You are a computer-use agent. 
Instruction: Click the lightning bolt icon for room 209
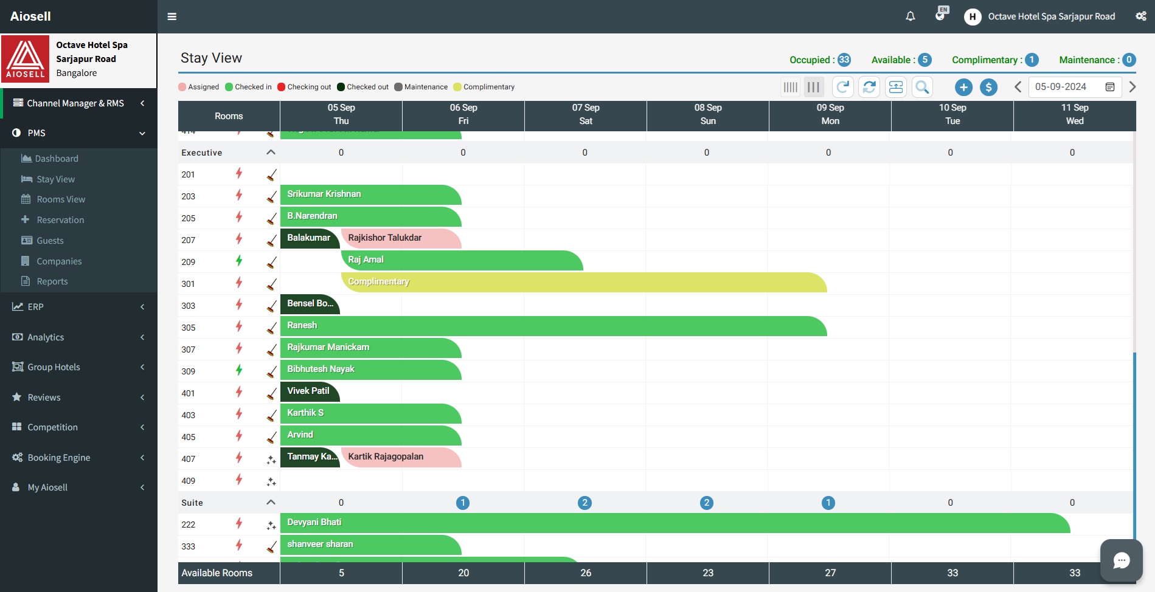point(239,261)
